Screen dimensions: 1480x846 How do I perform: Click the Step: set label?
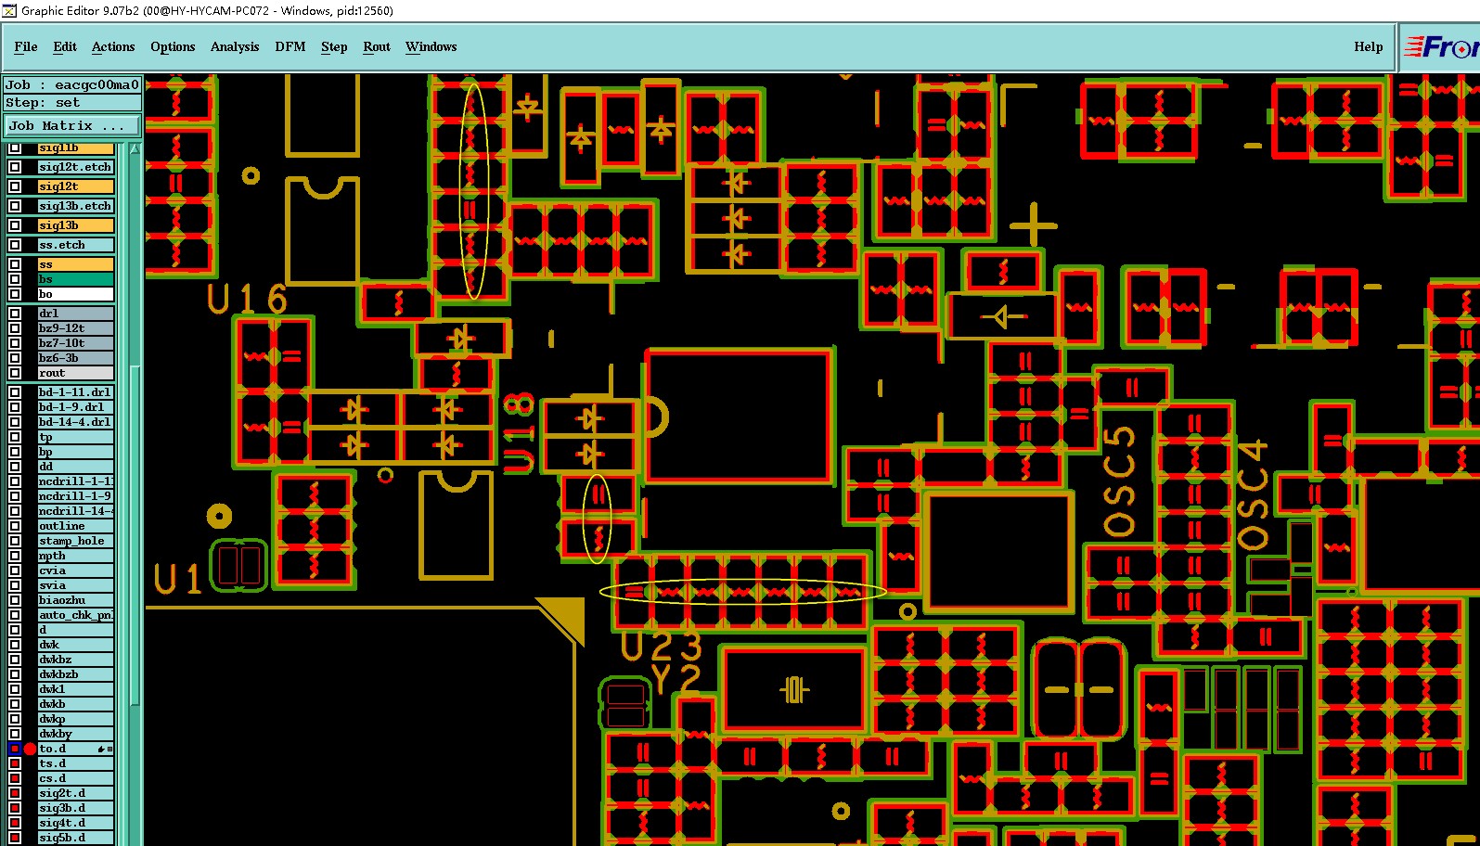coord(73,102)
